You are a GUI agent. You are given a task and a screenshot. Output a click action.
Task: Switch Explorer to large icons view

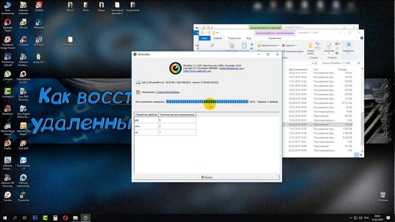point(360,155)
